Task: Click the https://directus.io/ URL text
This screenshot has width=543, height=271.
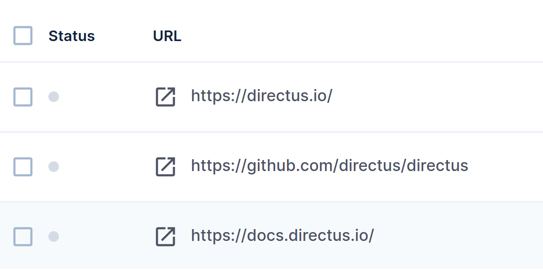Action: coord(261,96)
